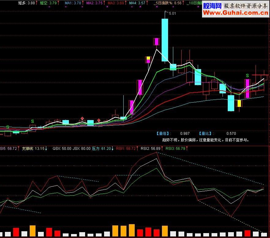
Task: Select the MA4: 3.57 label
Action: 137,3
